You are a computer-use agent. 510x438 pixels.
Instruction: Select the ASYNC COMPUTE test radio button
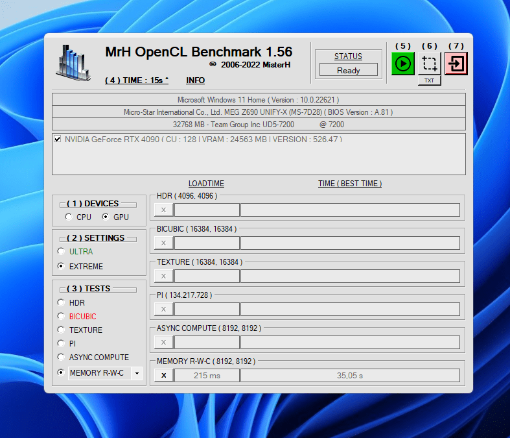(61, 357)
